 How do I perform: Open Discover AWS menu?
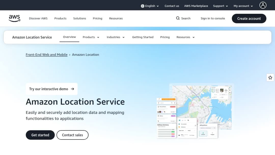pyautogui.click(x=38, y=18)
